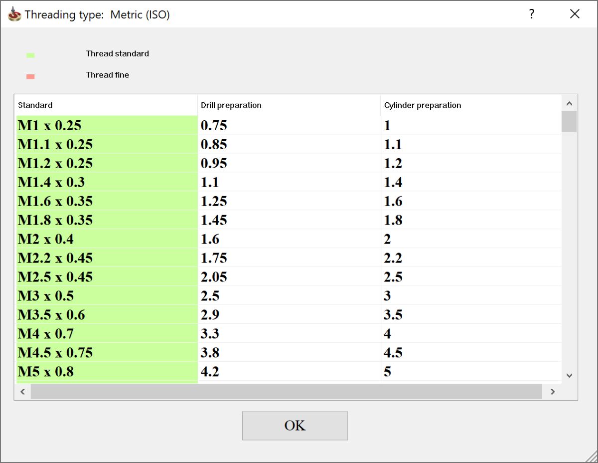Screen dimensions: 598x463
Task: Click the Drill preparation column header
Action: pyautogui.click(x=289, y=105)
